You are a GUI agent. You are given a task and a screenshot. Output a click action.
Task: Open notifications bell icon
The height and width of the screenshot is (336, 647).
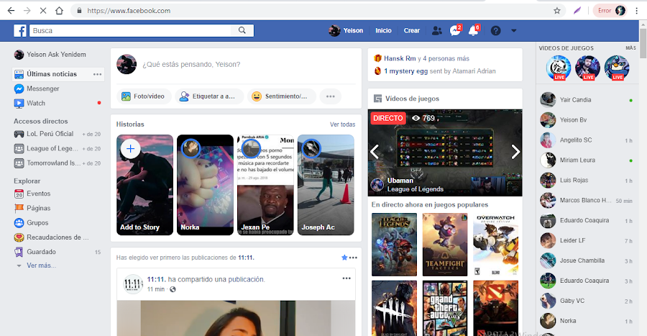coord(473,30)
